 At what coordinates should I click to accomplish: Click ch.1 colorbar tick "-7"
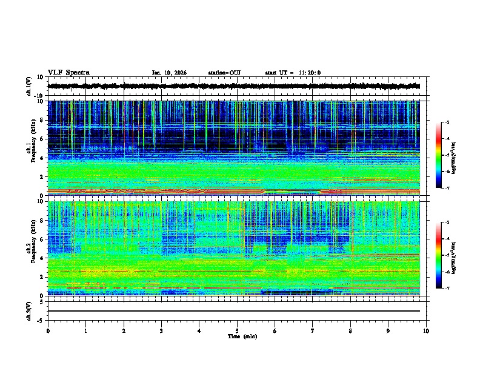tap(447, 188)
